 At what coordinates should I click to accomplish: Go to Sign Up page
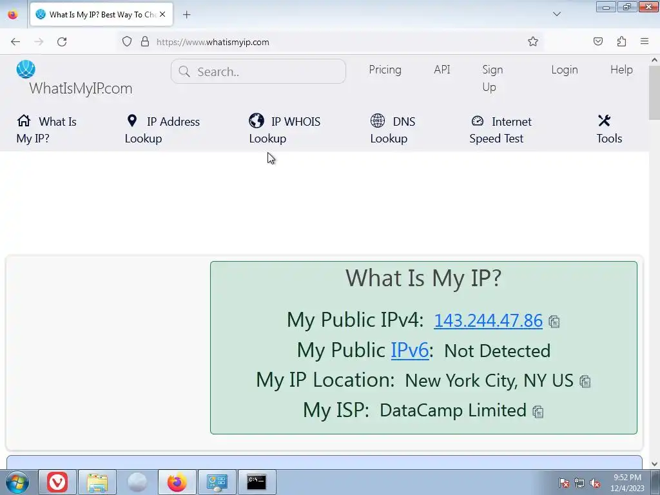492,78
